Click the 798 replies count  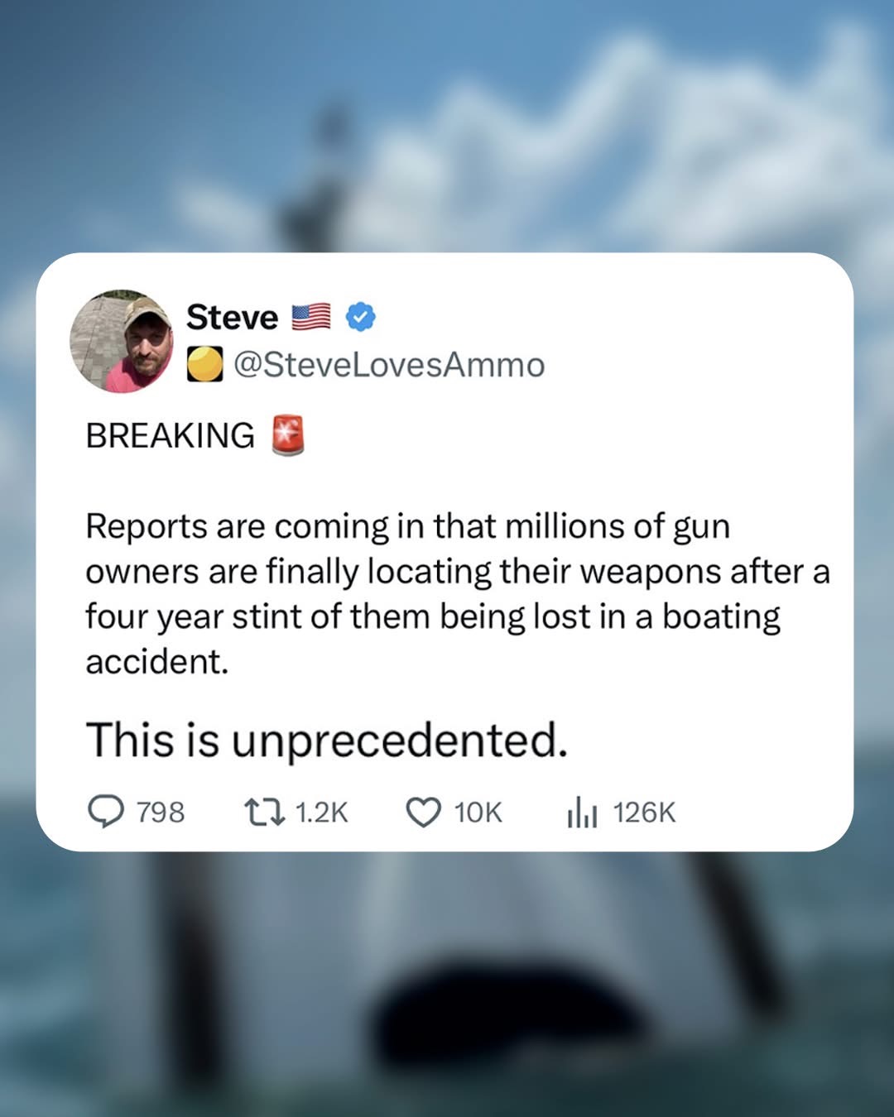(161, 813)
